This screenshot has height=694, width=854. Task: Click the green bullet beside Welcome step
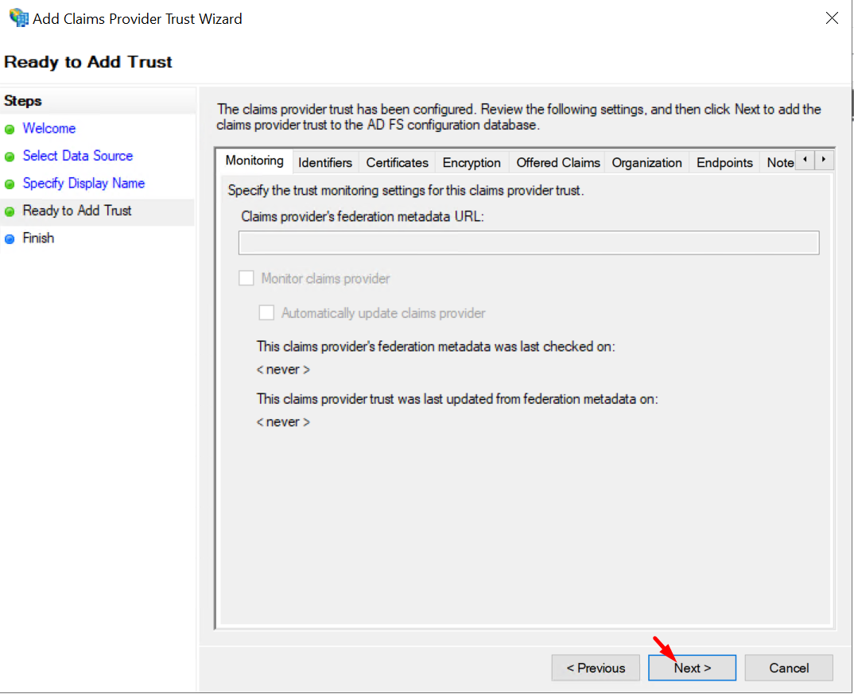[10, 130]
